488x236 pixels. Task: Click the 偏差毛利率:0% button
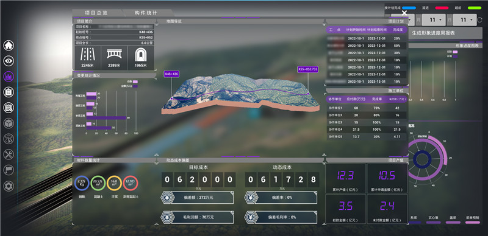(x=286, y=217)
